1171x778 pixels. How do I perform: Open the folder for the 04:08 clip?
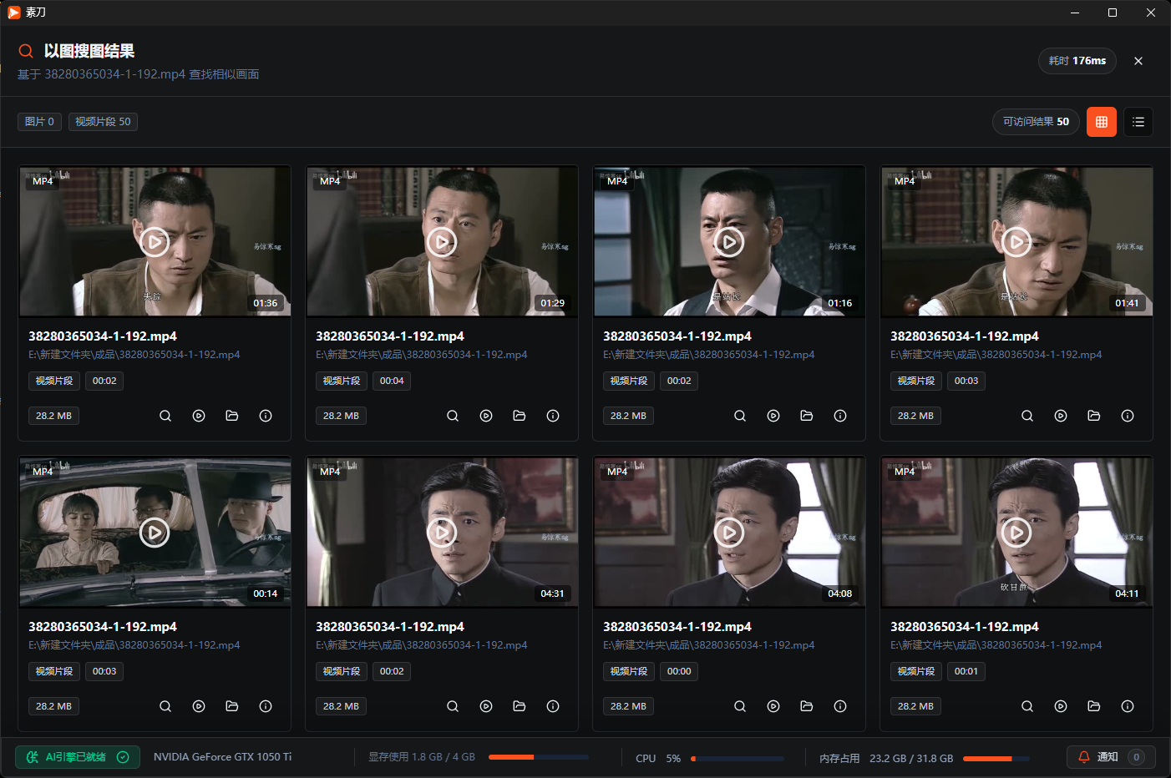click(x=807, y=706)
